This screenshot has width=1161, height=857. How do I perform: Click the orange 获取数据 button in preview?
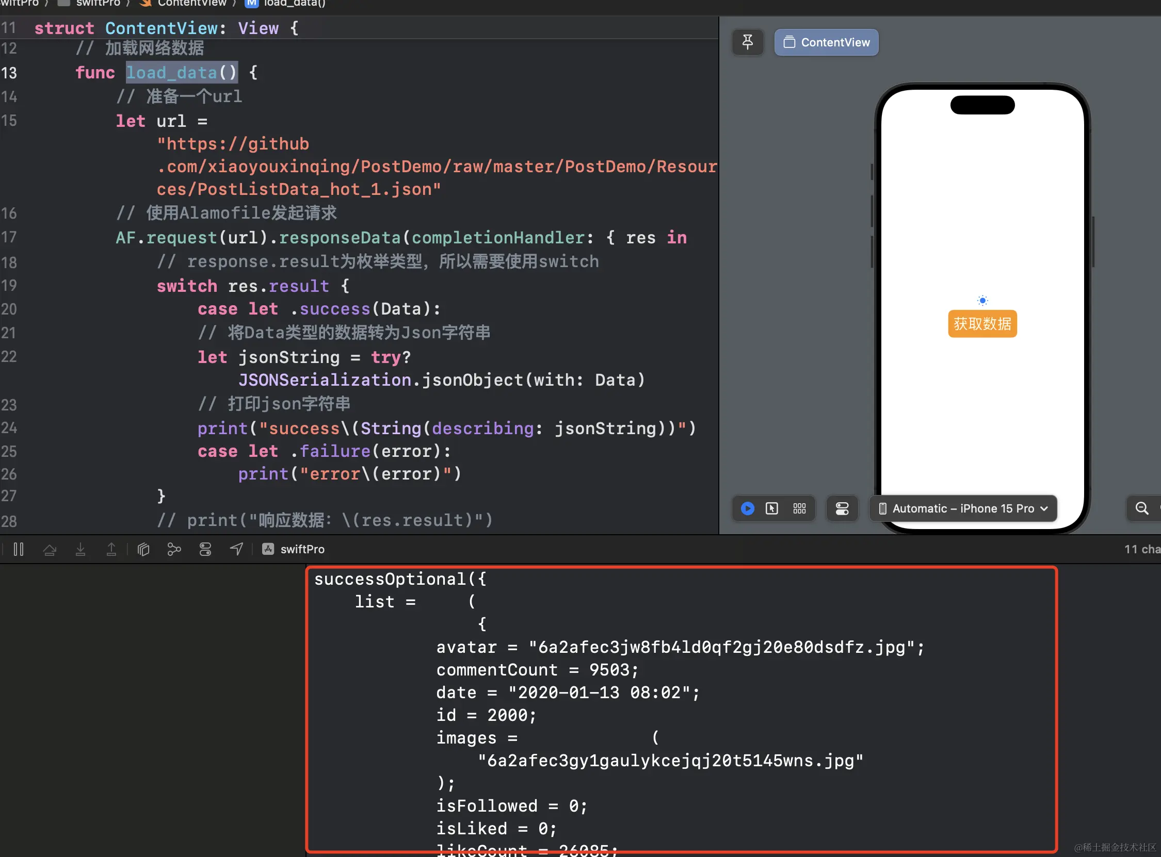click(x=982, y=324)
